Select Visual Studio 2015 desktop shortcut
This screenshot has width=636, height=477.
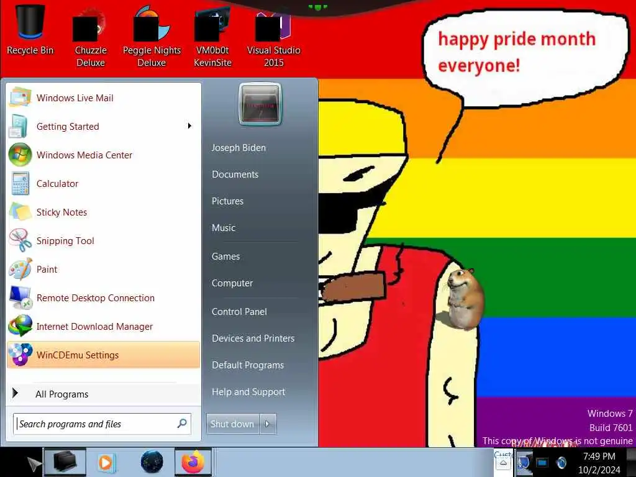tap(274, 37)
